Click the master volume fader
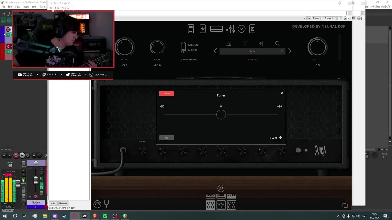 [x=18, y=184]
